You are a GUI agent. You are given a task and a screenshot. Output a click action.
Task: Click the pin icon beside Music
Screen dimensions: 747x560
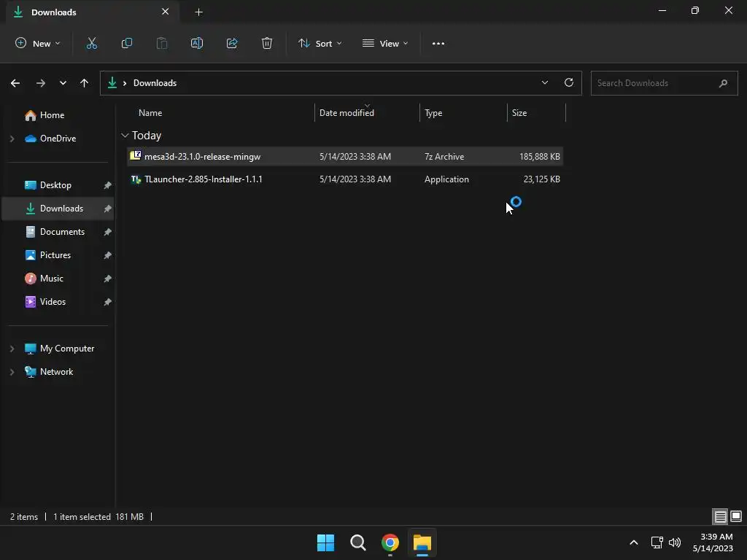(x=108, y=279)
